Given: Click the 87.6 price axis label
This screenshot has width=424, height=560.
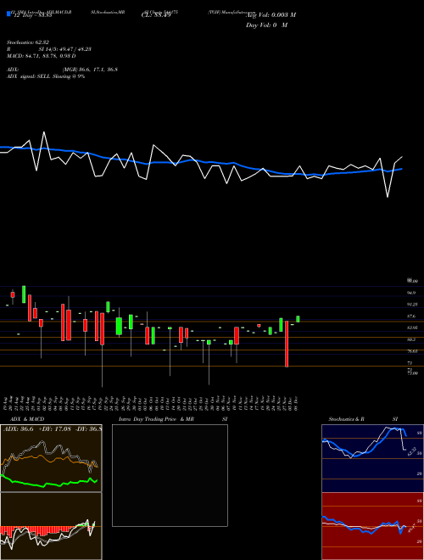Looking at the screenshot, I should (411, 316).
